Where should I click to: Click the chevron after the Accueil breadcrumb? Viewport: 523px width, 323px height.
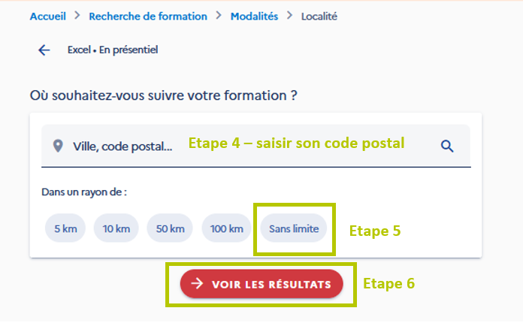pyautogui.click(x=77, y=15)
